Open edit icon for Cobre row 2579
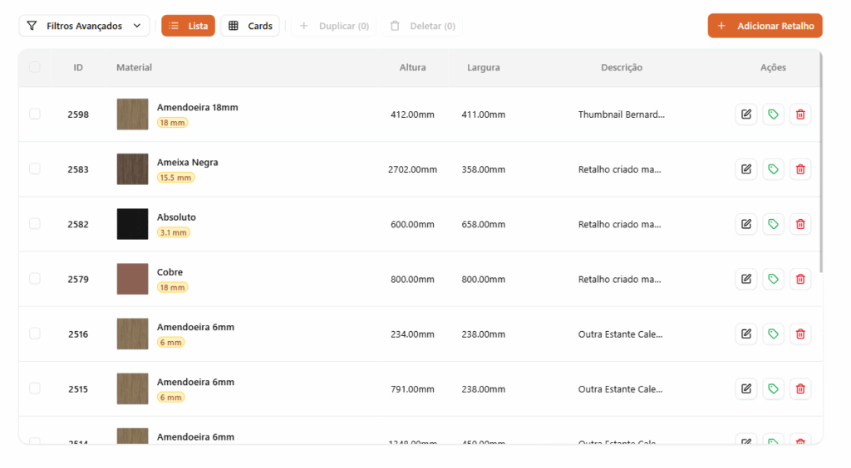Screen dimensions: 851x468 (x=745, y=279)
